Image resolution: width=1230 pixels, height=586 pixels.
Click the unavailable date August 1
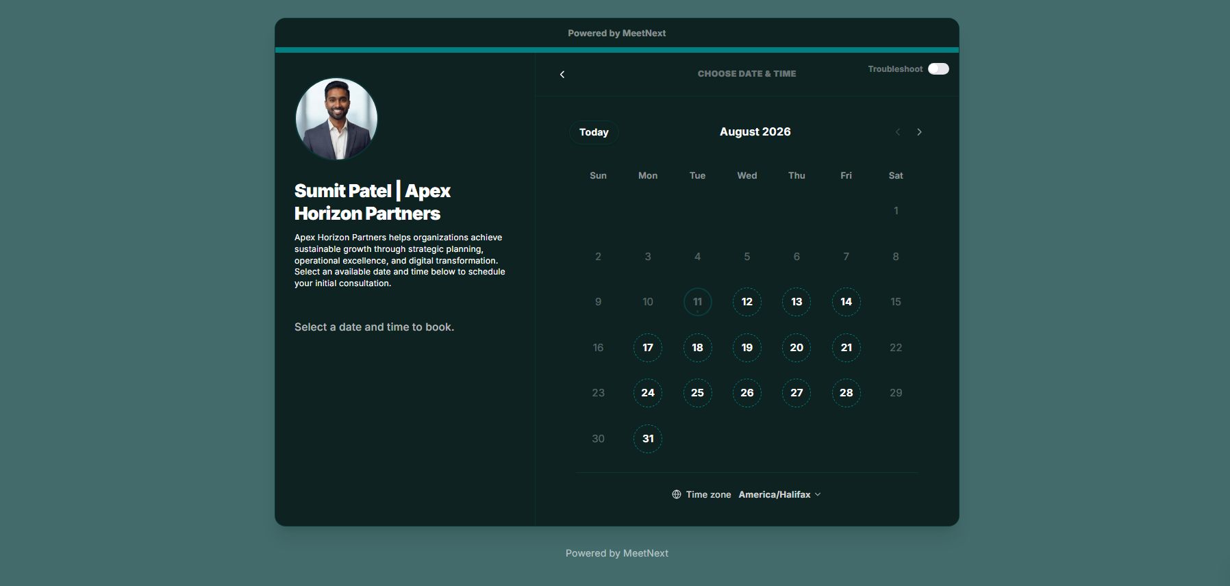tap(896, 211)
